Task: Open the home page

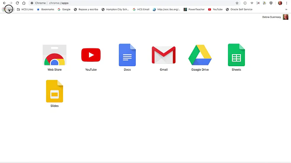Action: tap(24, 3)
